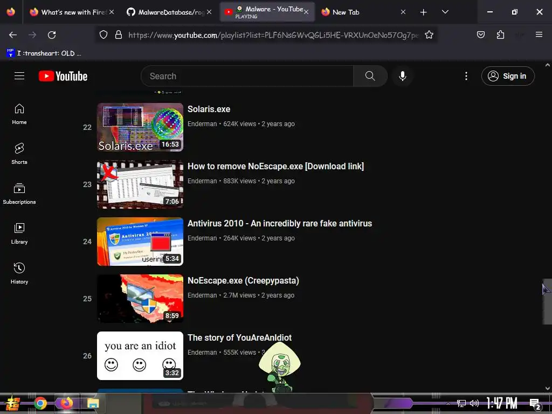The image size is (552, 414).
Task: View site security padlock info
Action: tap(119, 35)
